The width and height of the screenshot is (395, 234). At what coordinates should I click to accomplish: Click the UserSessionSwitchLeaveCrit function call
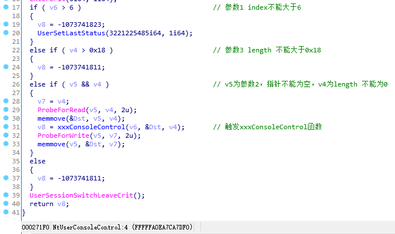pos(81,195)
